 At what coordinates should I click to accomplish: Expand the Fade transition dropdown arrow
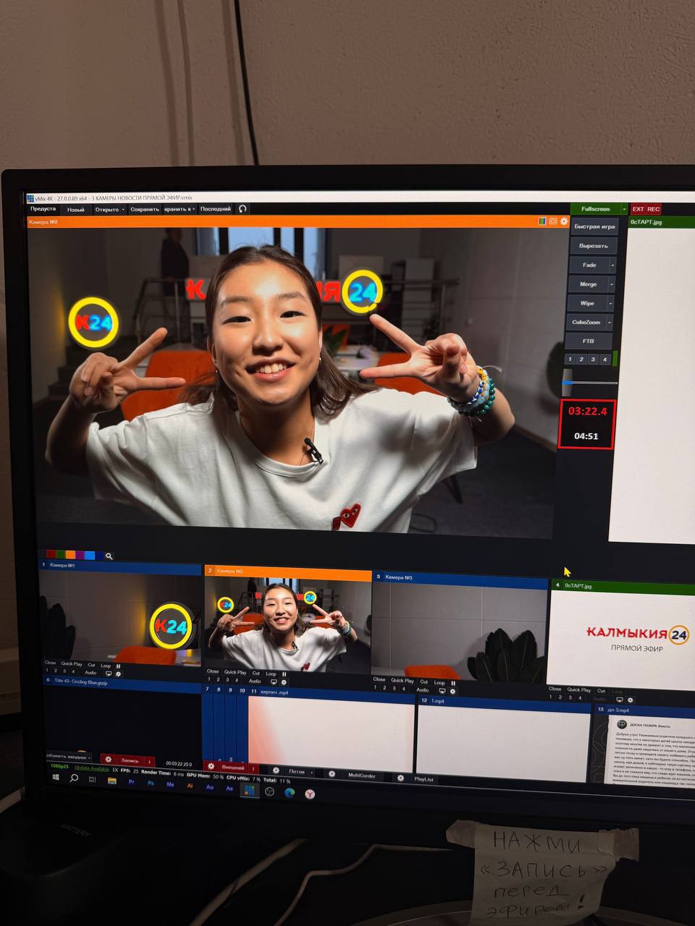pos(612,266)
